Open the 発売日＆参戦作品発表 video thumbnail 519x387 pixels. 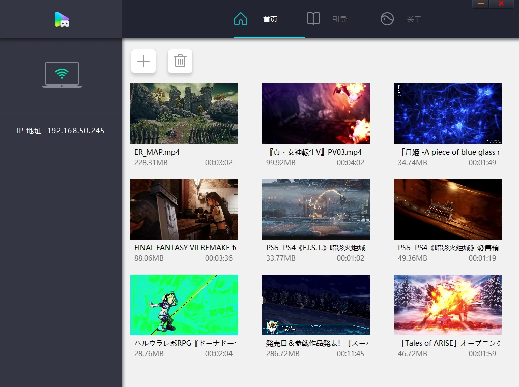click(x=315, y=305)
